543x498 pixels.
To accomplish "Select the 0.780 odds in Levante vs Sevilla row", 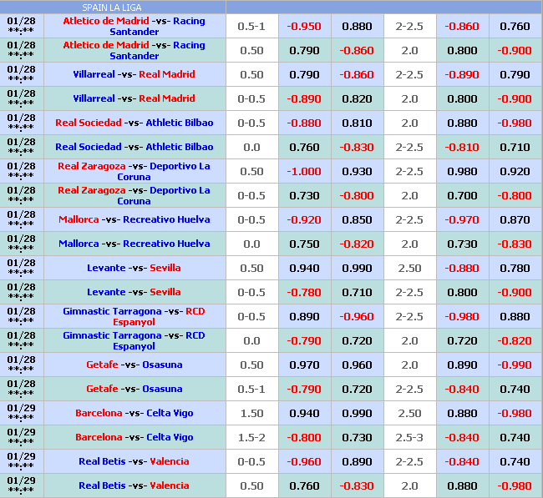I will click(514, 268).
